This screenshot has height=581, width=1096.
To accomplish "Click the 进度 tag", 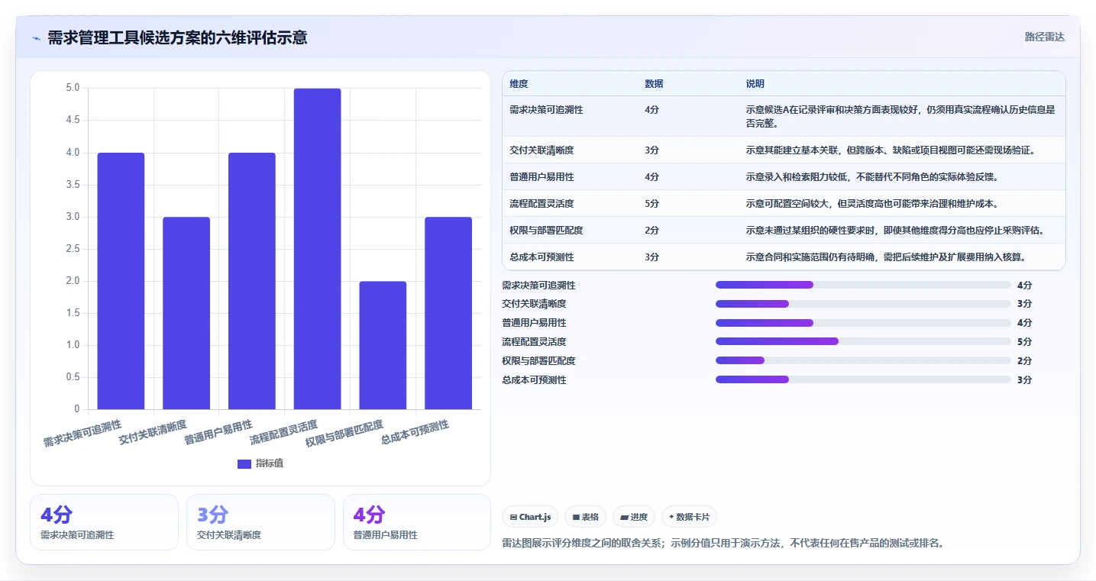I will click(634, 517).
